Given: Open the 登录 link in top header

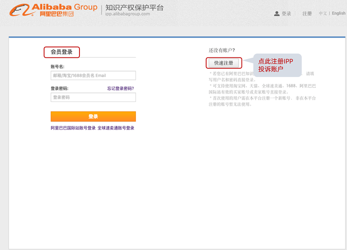Looking at the screenshot, I should click(x=286, y=14).
